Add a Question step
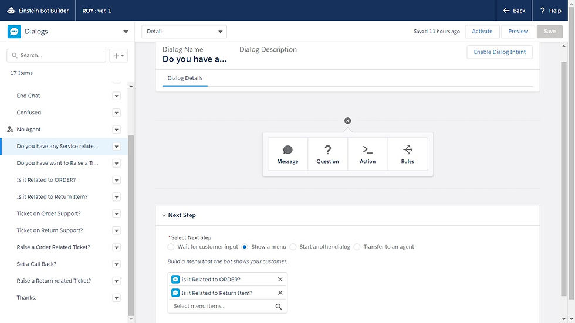The image size is (575, 323). click(x=327, y=154)
